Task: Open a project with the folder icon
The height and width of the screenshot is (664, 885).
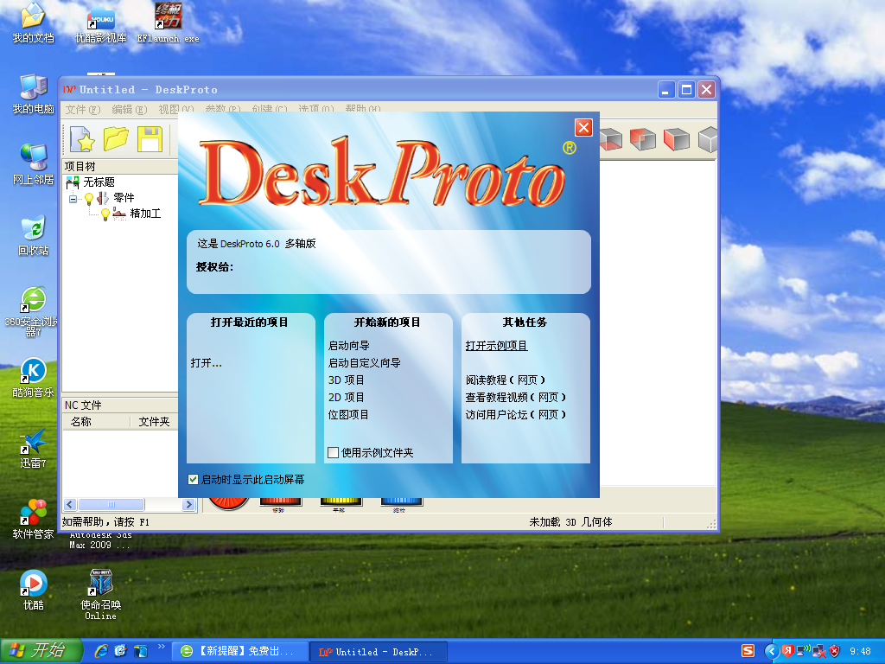Action: (x=117, y=139)
